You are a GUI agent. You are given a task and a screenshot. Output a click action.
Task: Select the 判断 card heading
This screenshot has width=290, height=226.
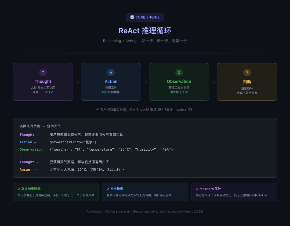tap(247, 82)
